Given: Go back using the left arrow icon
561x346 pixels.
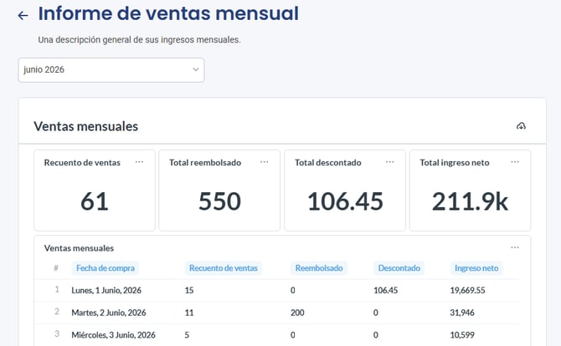Looking at the screenshot, I should pos(23,15).
